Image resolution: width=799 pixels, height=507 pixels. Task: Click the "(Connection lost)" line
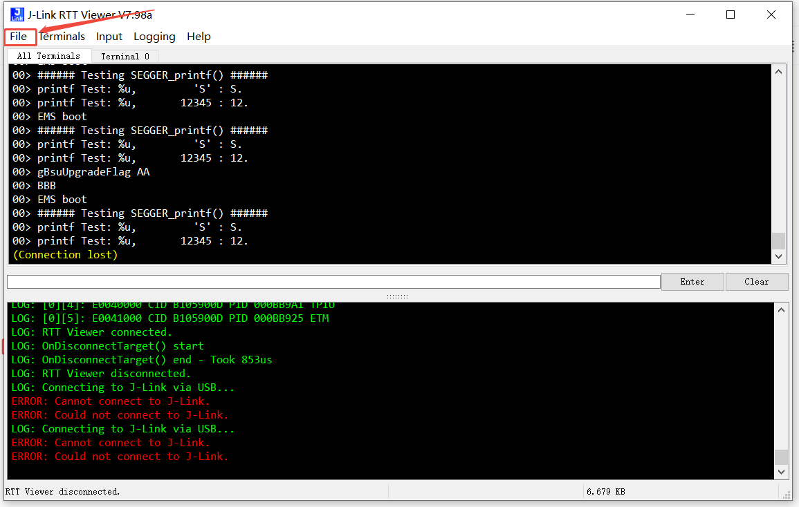(65, 254)
